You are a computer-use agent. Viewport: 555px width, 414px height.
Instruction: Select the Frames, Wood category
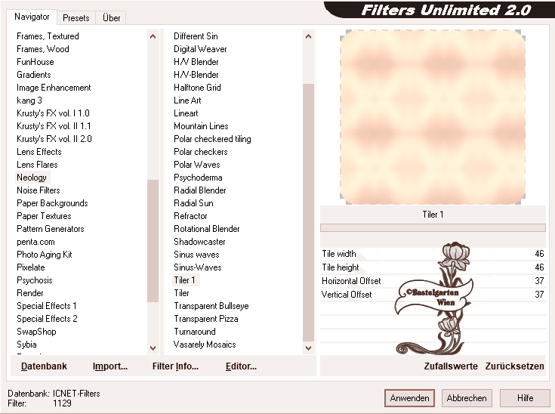[43, 49]
